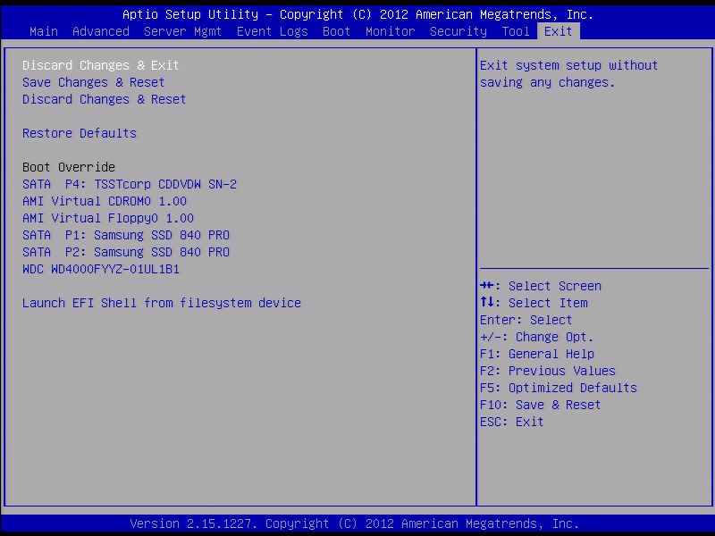This screenshot has height=536, width=715.
Task: Click the 'F1: General Help' hint
Action: pyautogui.click(x=537, y=354)
